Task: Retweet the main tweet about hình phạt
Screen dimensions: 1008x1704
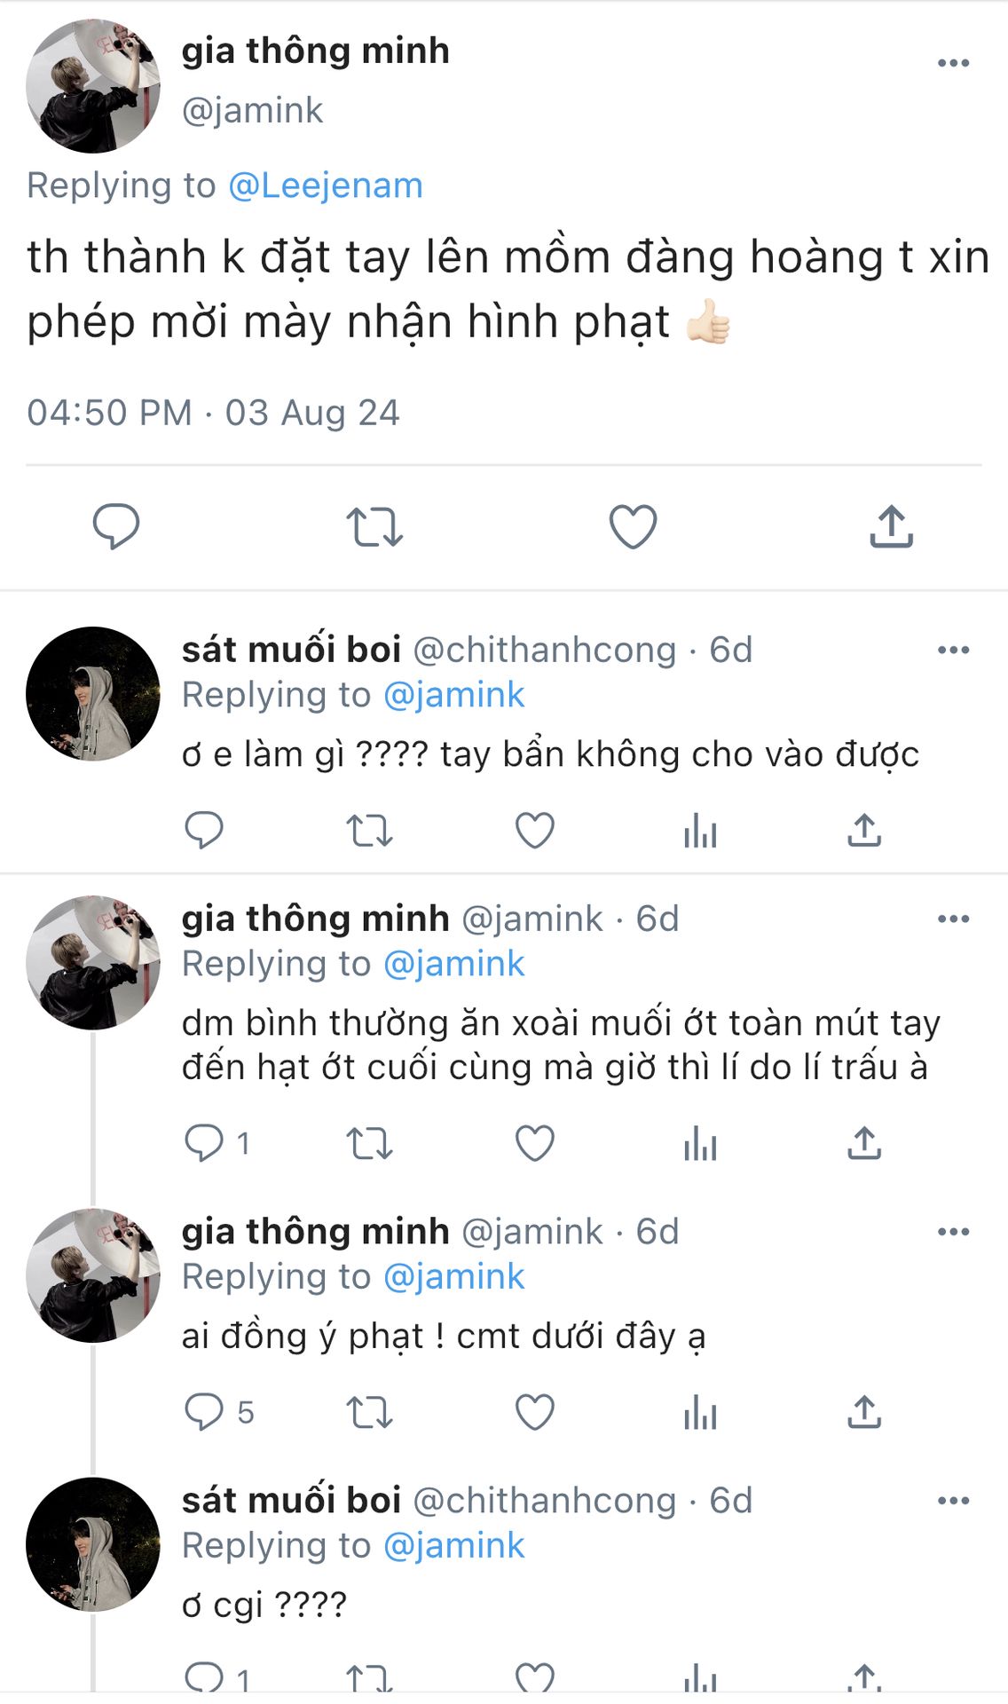Action: tap(374, 526)
